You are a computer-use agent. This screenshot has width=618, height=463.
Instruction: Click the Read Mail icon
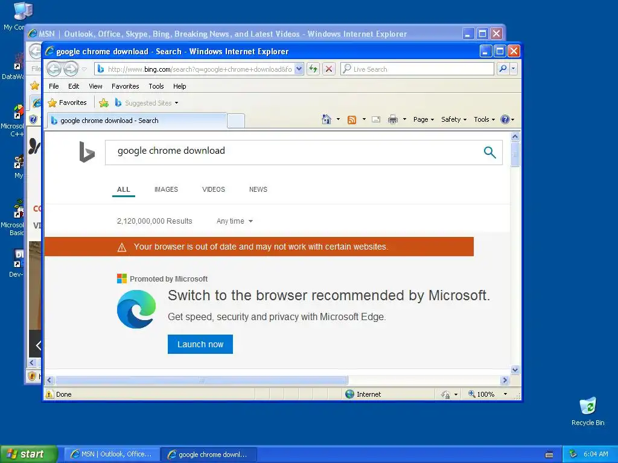coord(376,120)
